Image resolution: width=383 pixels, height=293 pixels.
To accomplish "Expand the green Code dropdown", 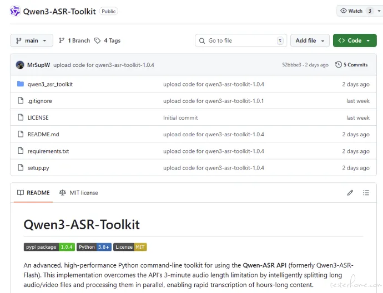I will click(x=354, y=40).
